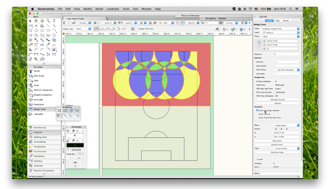Switch to the Render tab
330x189 pixels.
(286, 20)
